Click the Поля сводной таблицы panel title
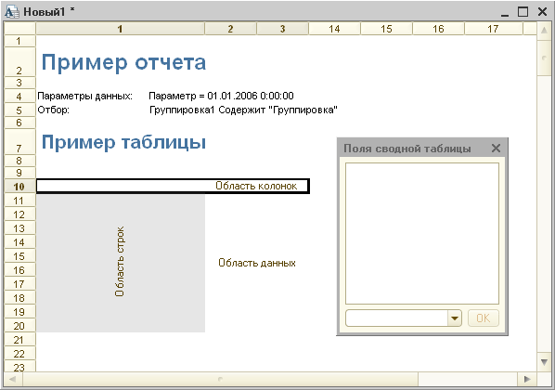The image size is (555, 390). pos(407,149)
